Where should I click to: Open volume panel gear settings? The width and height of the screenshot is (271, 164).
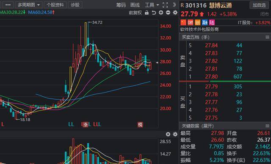coord(175,134)
